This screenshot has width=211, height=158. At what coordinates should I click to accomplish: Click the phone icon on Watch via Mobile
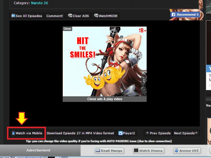point(13,133)
